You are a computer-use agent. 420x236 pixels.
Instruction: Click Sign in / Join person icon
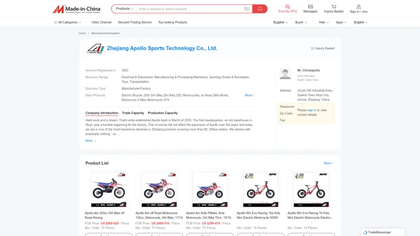click(359, 6)
